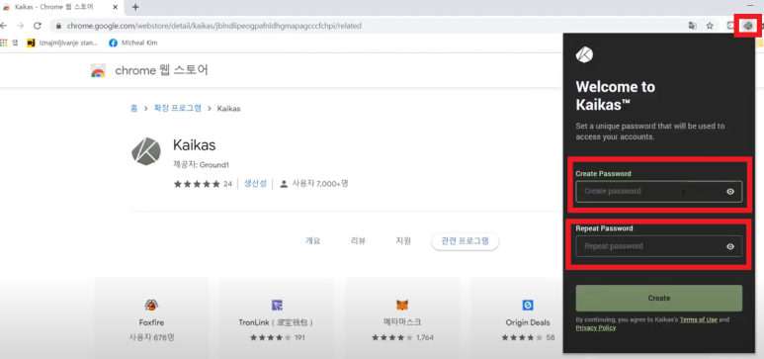Open the 메타마스크 extension card
This screenshot has height=359, width=764.
[x=402, y=318]
